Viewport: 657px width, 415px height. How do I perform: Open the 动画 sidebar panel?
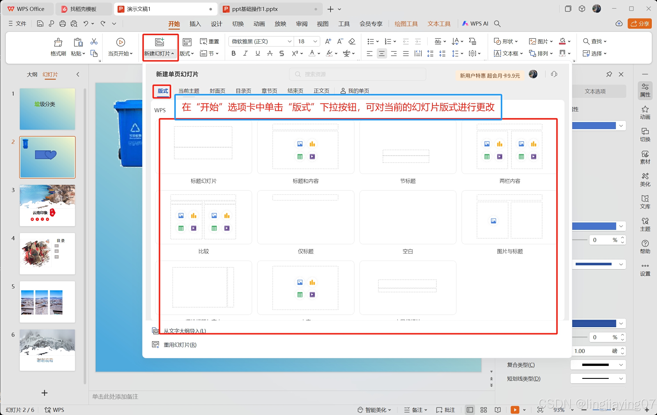645,113
